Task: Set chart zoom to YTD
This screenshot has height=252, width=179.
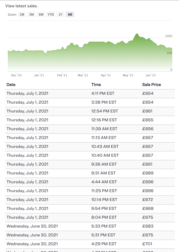Action: click(x=51, y=15)
